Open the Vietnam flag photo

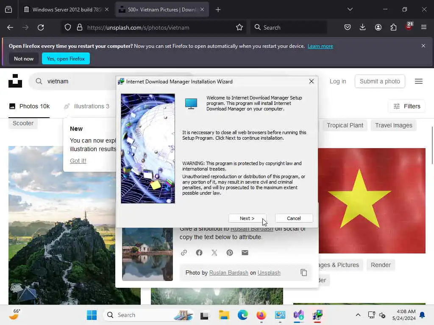[372, 201]
